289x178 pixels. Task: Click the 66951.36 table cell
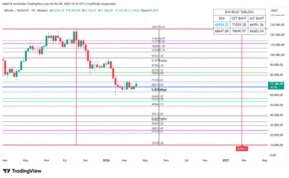click(257, 25)
